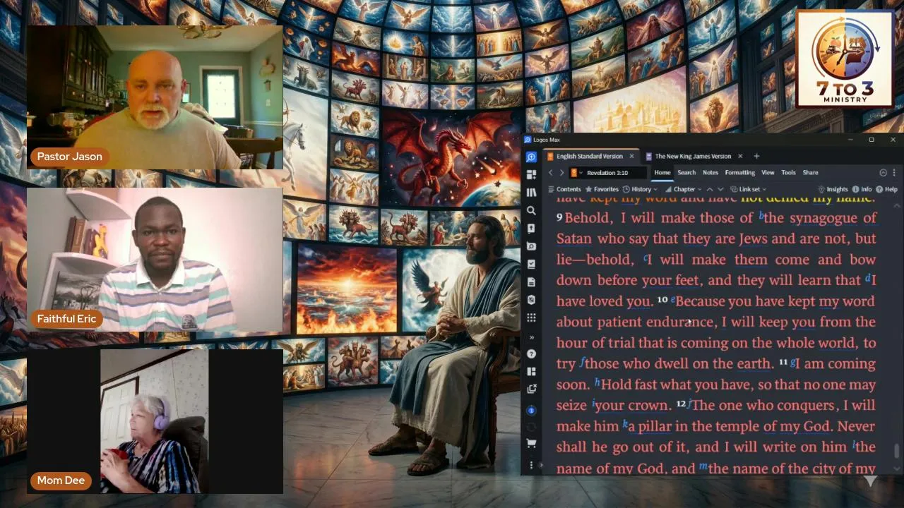Close The New King James Version tab

click(740, 157)
